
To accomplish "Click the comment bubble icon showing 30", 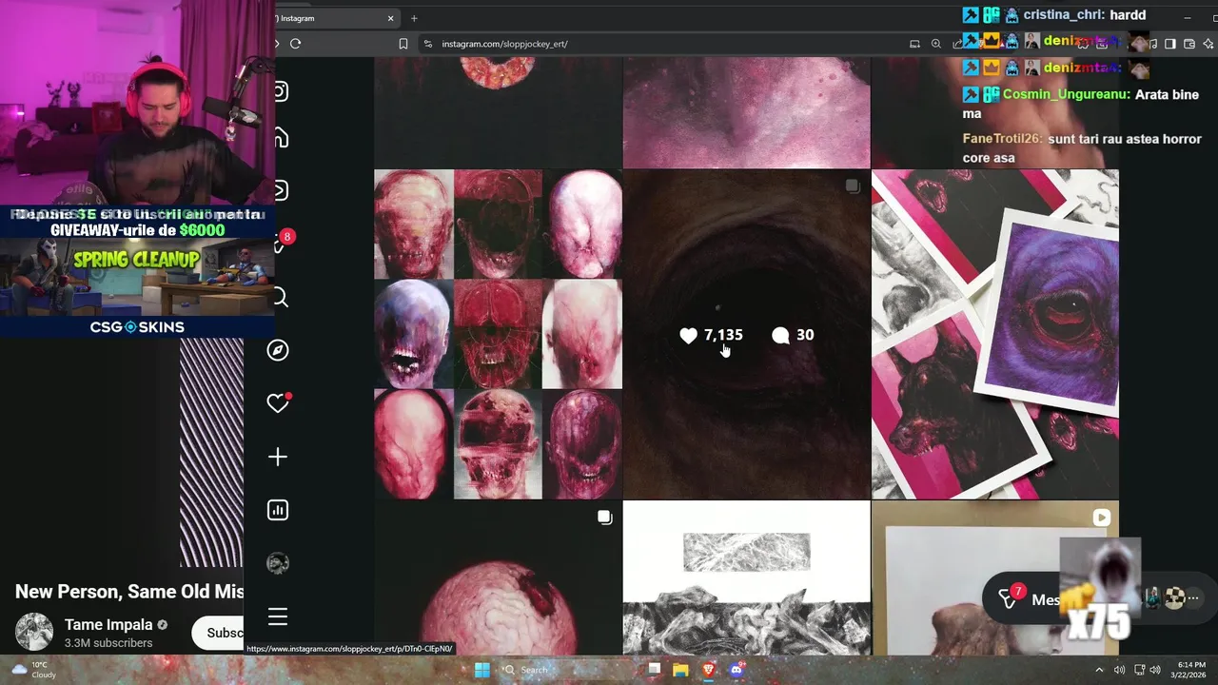I will [x=780, y=335].
